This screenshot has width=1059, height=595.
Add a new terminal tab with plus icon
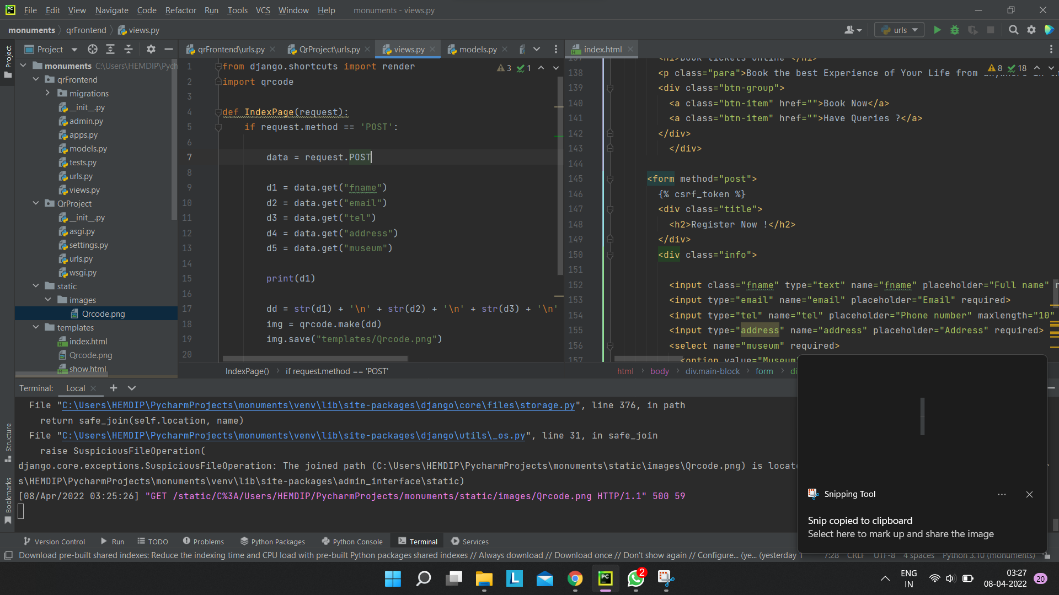point(114,388)
